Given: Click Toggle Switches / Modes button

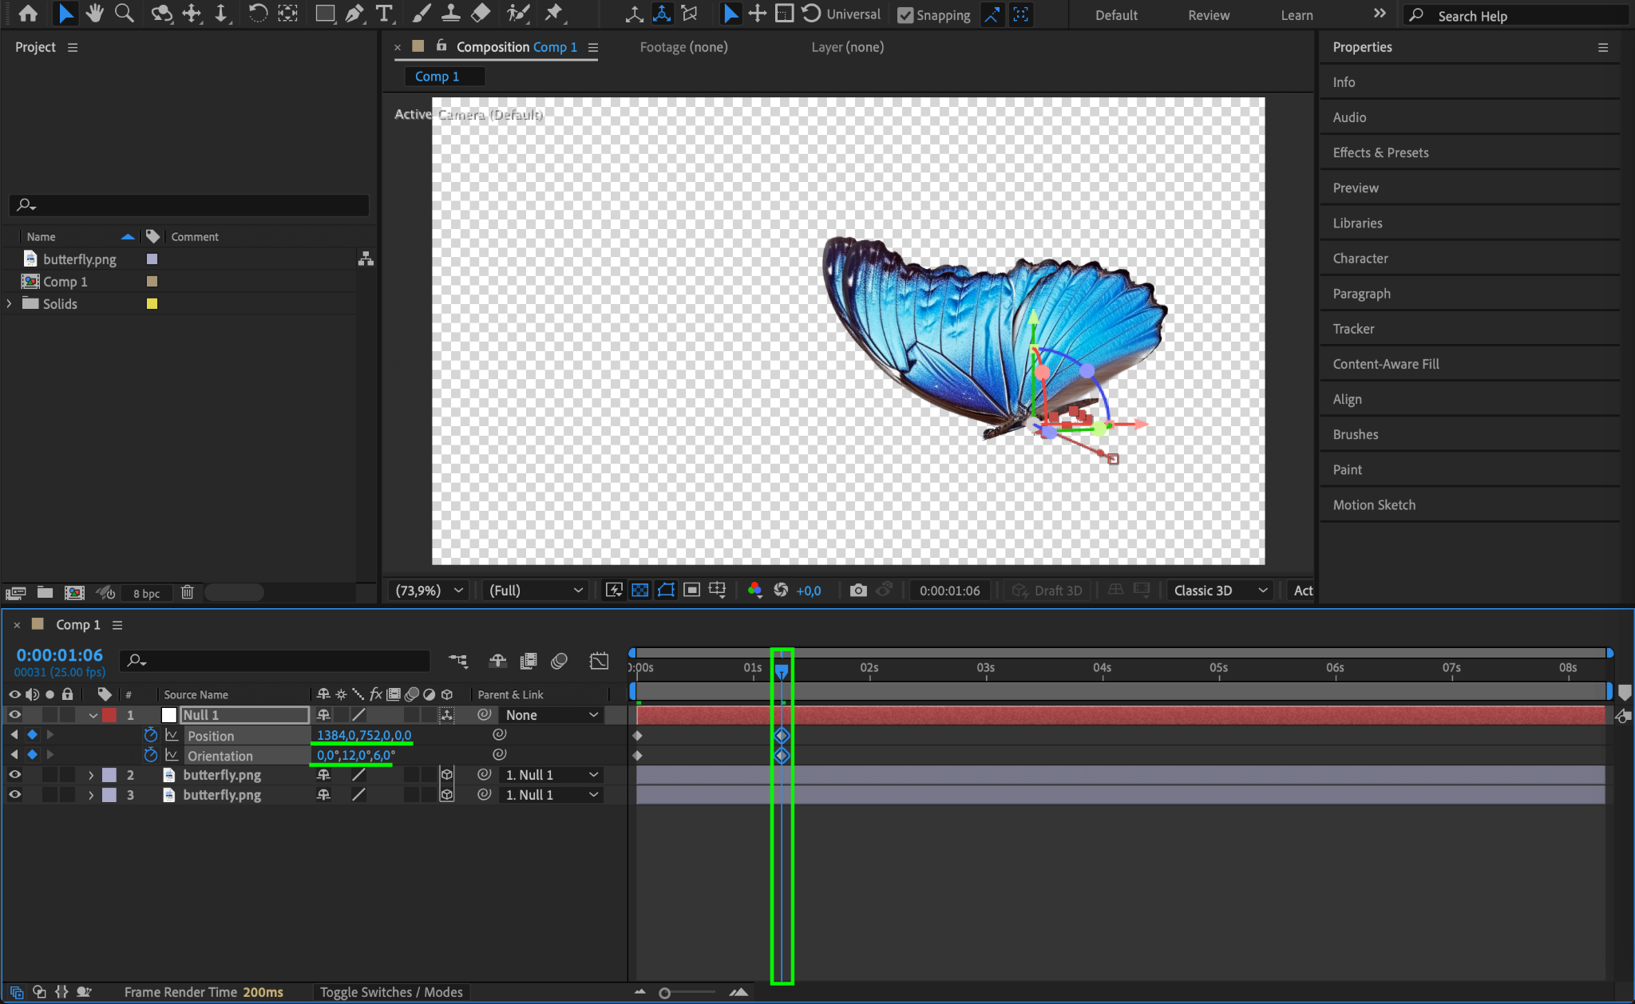Looking at the screenshot, I should point(391,992).
